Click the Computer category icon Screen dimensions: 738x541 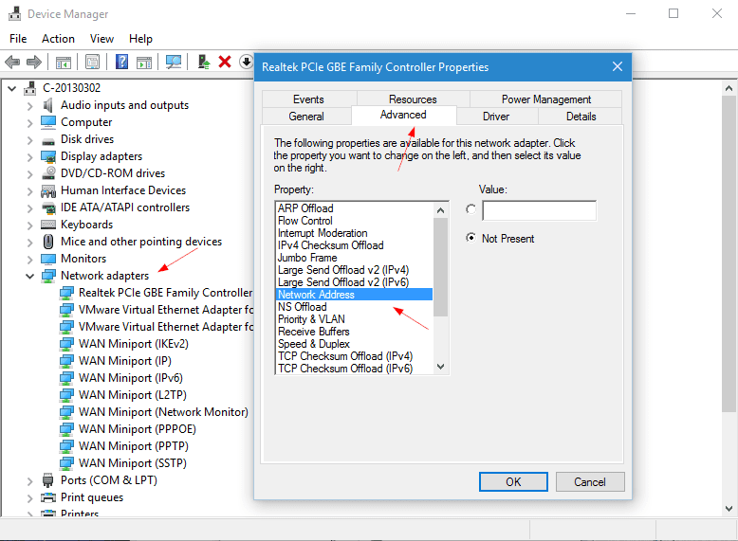pos(48,122)
